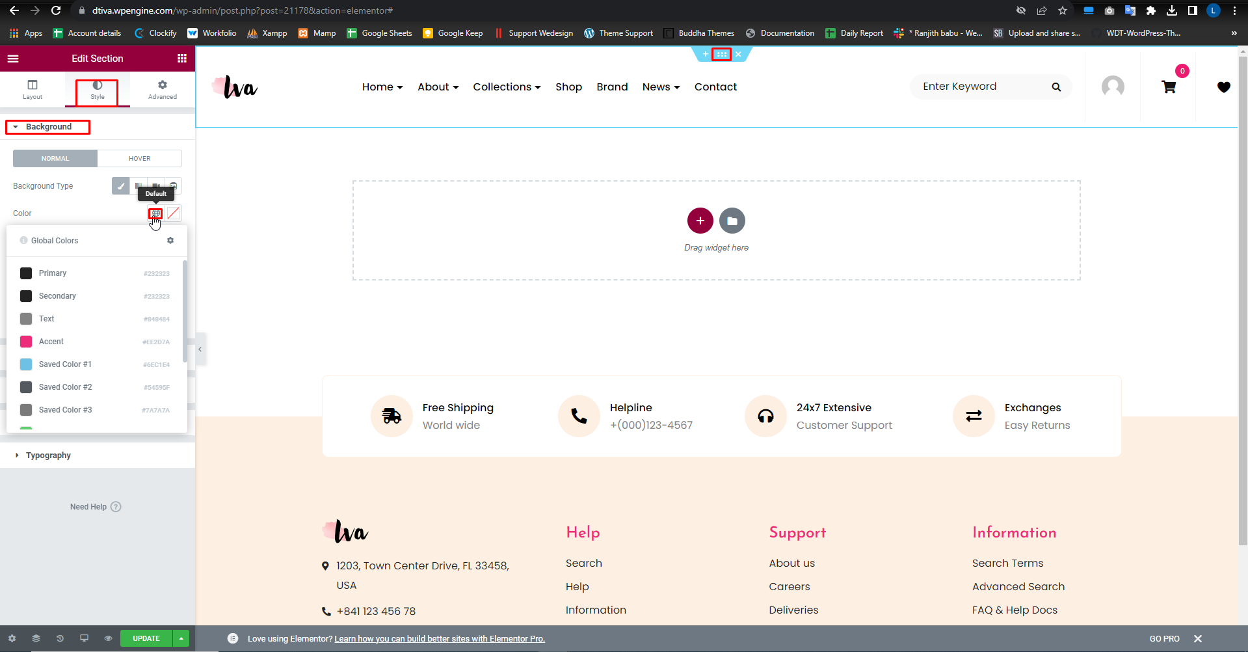
Task: Click the Brand menu item
Action: tap(612, 87)
